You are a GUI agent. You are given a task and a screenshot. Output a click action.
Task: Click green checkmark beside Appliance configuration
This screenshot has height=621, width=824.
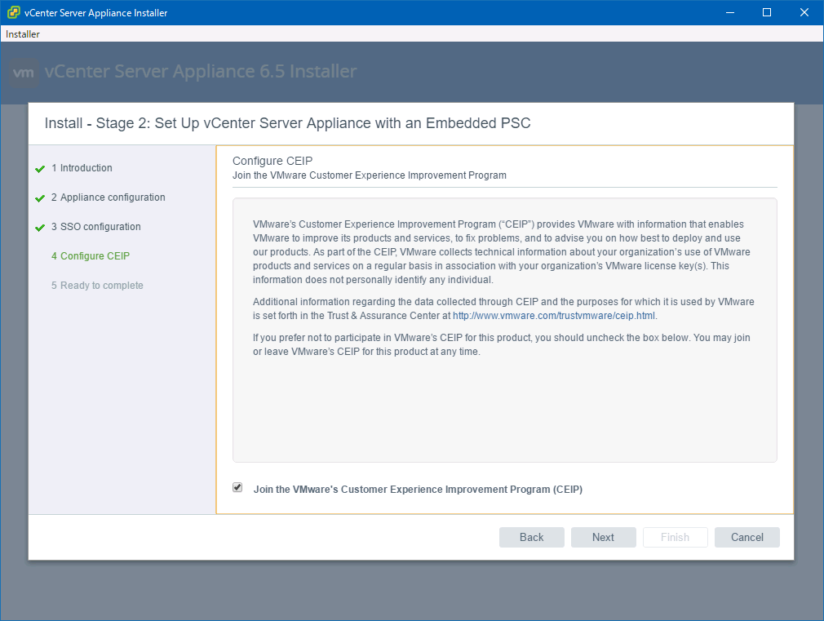click(40, 198)
